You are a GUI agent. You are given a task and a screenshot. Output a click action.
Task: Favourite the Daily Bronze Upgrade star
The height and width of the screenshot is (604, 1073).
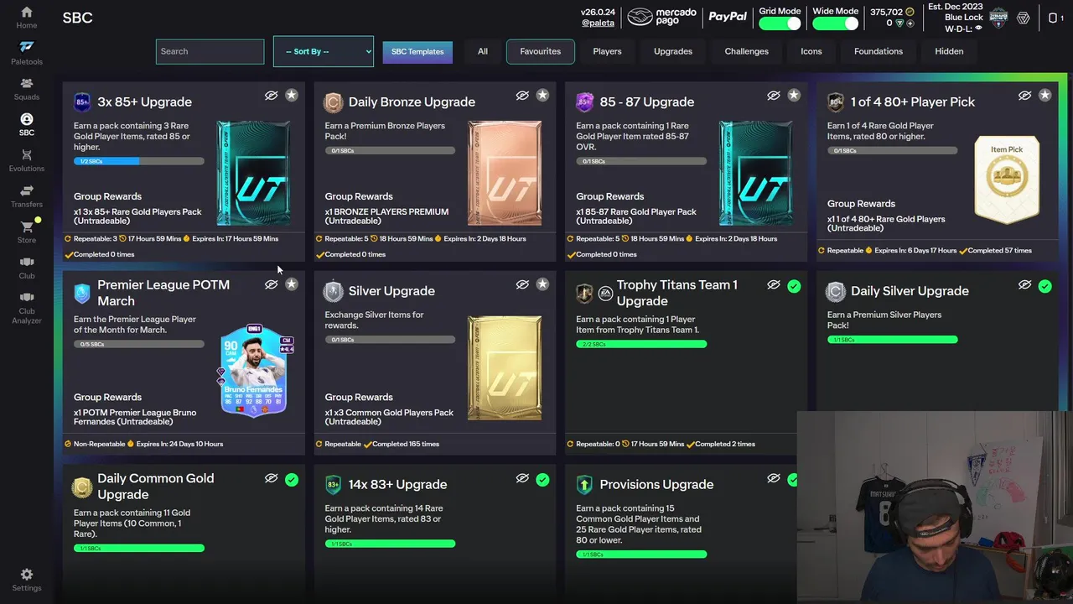pos(542,96)
